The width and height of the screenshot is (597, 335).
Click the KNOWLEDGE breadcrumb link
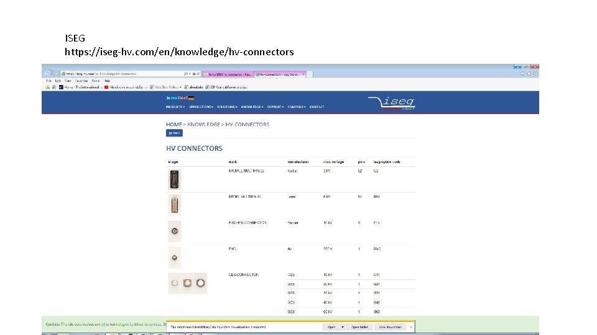[x=203, y=125]
